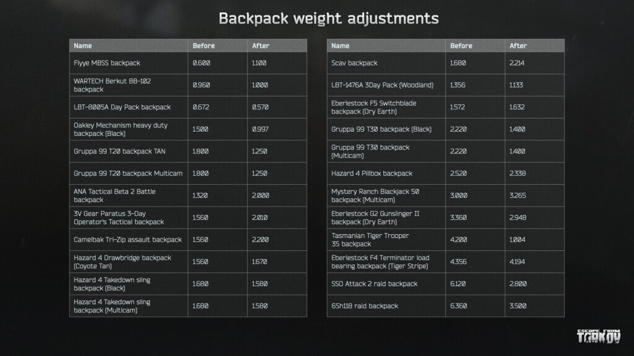Click the After header above 2.214 value
Image resolution: width=634 pixels, height=356 pixels.
coord(518,46)
